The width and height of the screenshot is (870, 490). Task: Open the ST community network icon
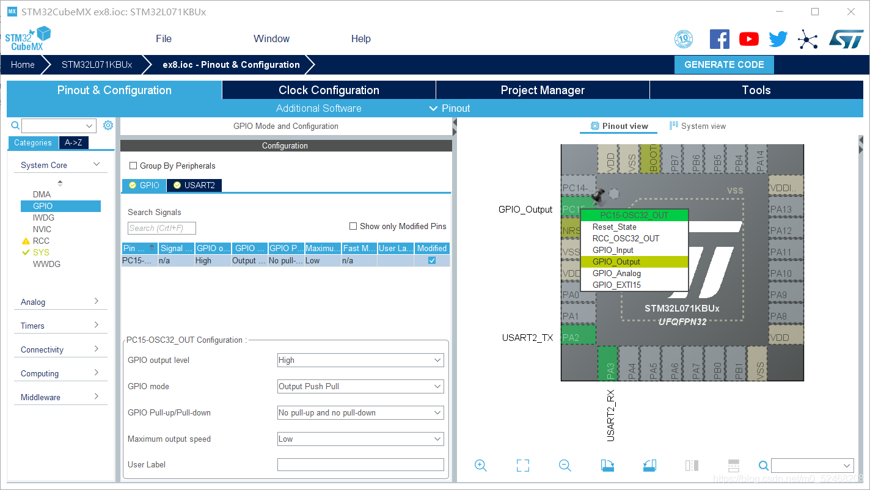(x=808, y=40)
